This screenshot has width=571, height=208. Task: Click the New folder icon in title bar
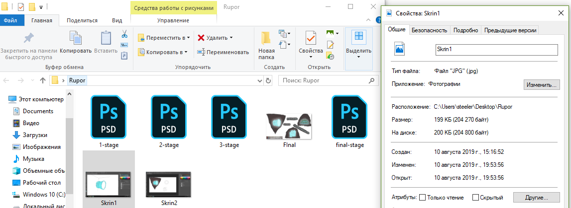pos(32,7)
